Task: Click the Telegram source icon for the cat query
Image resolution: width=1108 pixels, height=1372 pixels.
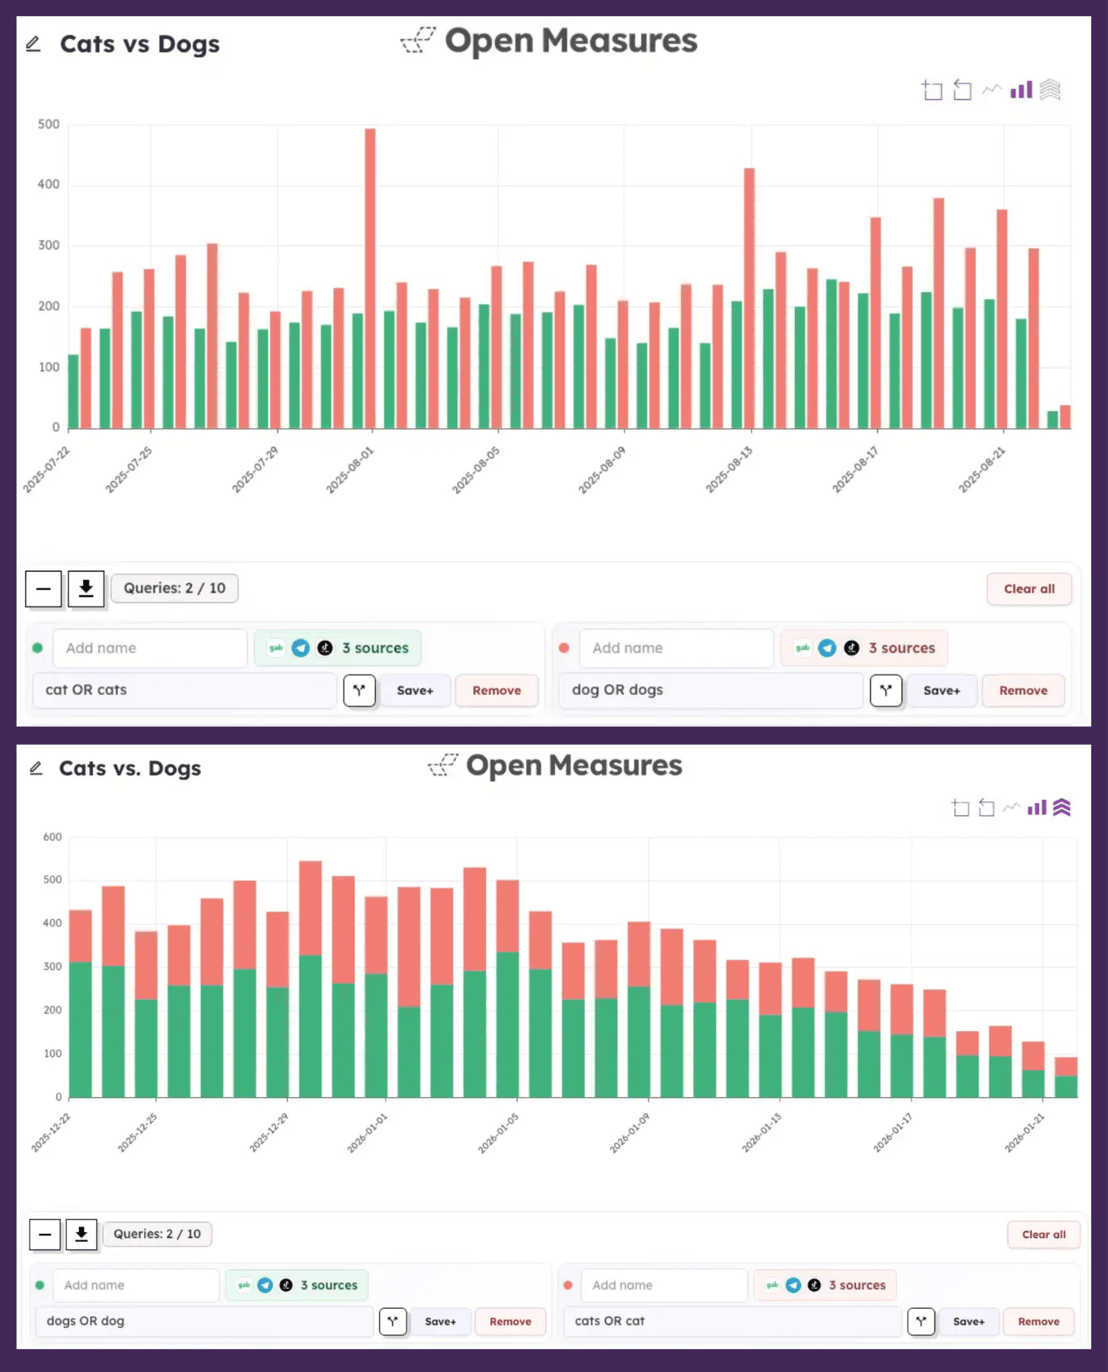Action: pos(301,648)
